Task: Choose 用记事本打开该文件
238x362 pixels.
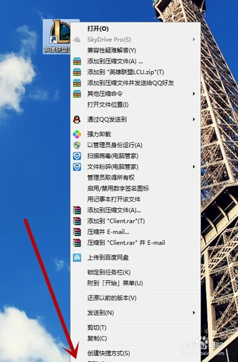Action: click(x=135, y=199)
